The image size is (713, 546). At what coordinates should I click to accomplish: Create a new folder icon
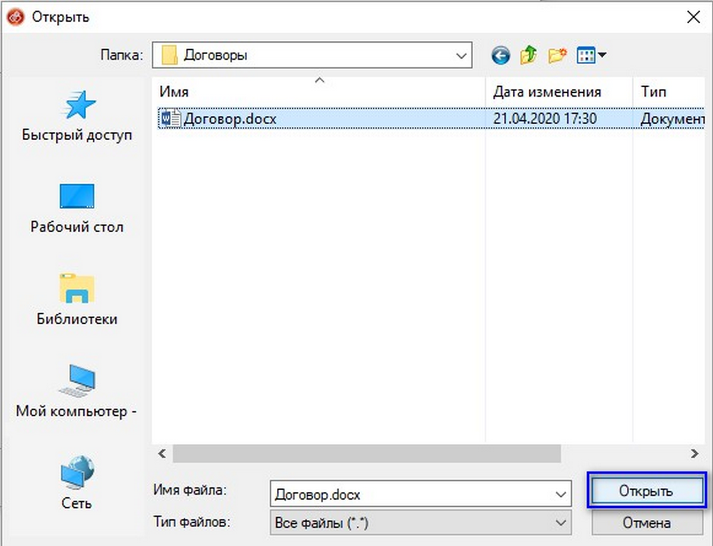557,56
